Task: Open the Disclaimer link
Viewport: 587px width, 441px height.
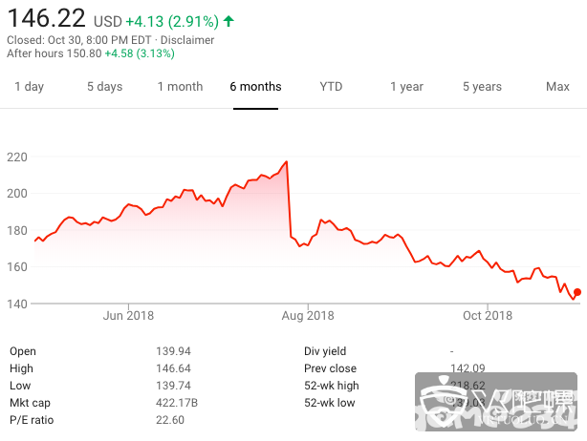Action: point(187,40)
